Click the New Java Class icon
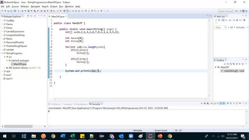The image size is (249, 140). (x=44, y=11)
